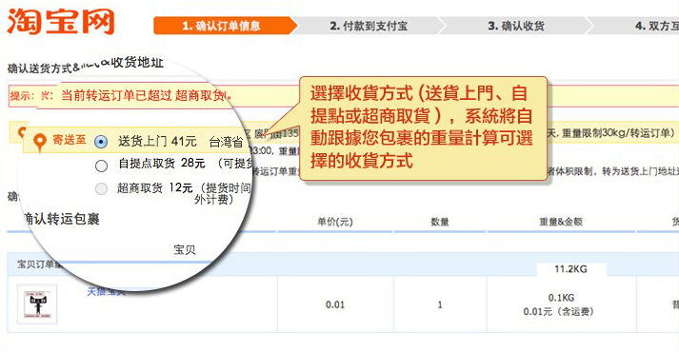Open the 天猫宝贝 product link
Screen dimensions: 679x352
(106, 291)
